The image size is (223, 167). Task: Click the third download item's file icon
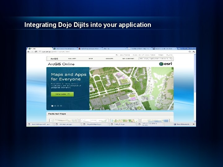[84, 124]
